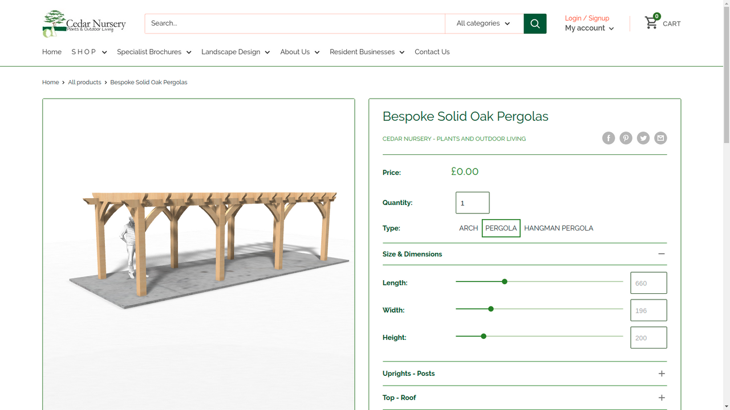Share the pergola on Facebook

(x=608, y=138)
